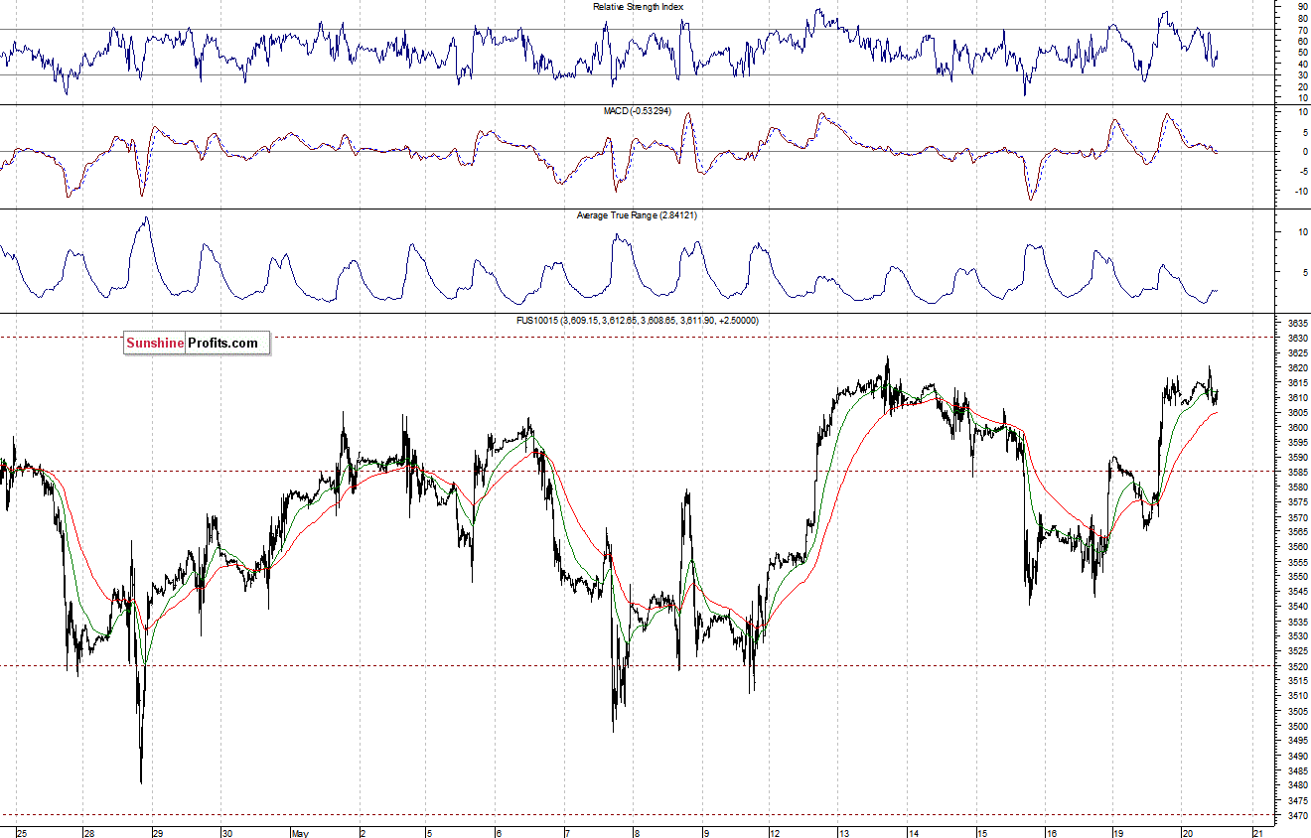Click the 21 date axis label
1311x838 pixels.
click(1257, 833)
